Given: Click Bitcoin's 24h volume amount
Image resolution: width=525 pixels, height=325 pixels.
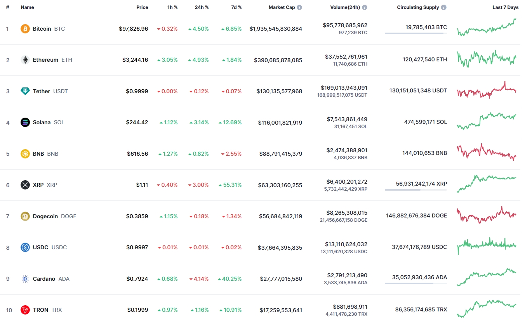Looking at the screenshot, I should pos(345,25).
